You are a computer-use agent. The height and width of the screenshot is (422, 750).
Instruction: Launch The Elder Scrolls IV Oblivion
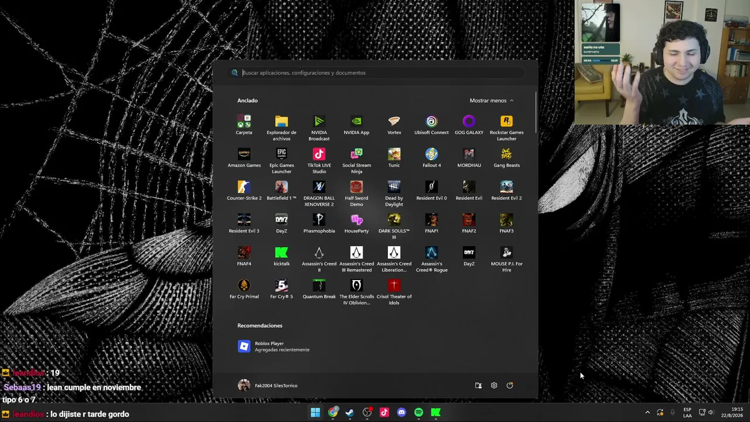point(356,292)
